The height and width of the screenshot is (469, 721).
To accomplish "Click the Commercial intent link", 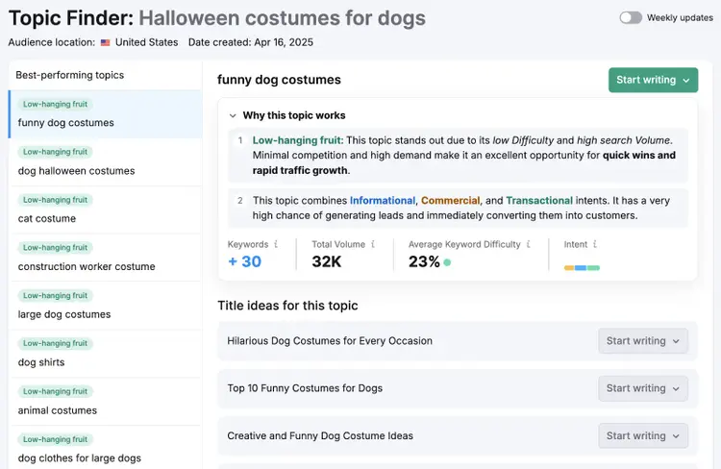I will tap(450, 201).
